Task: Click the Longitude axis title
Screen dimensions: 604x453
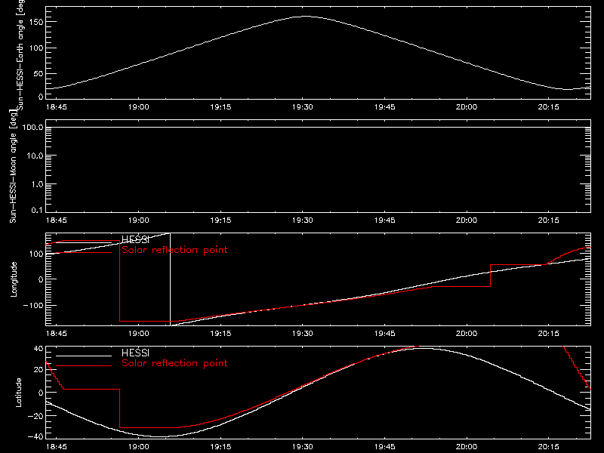Action: click(14, 279)
